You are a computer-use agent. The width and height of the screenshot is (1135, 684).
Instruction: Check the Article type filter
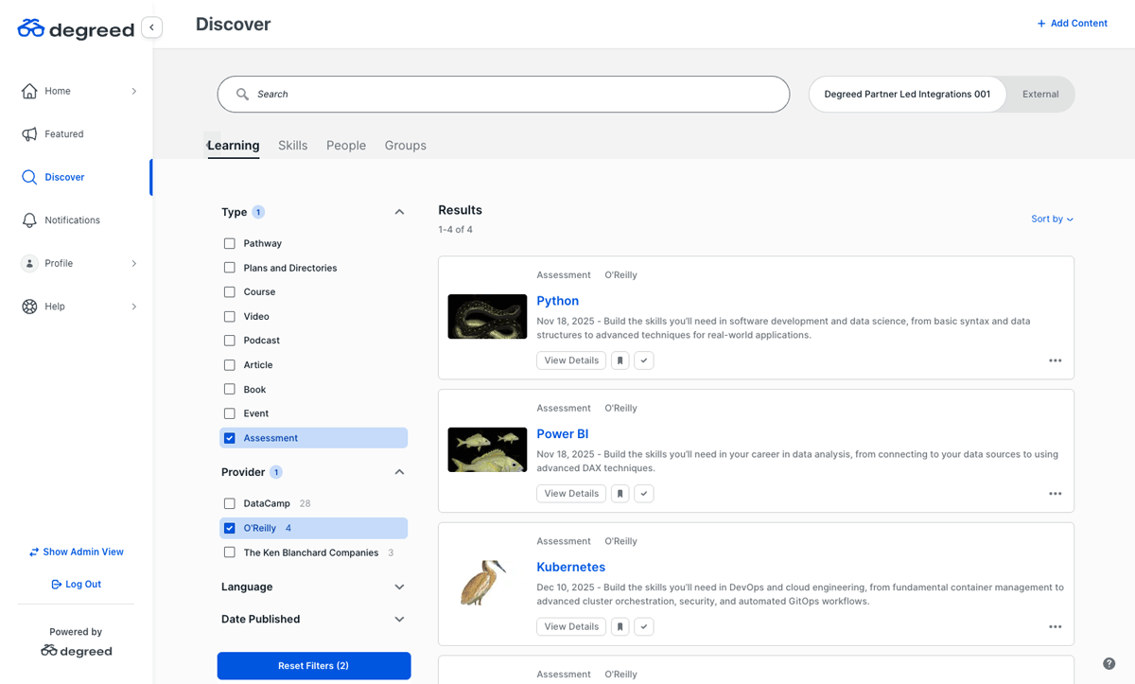pyautogui.click(x=229, y=365)
